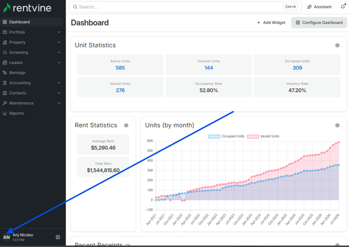349x247 pixels.
Task: Open the 585 Active Units link
Action: (120, 68)
